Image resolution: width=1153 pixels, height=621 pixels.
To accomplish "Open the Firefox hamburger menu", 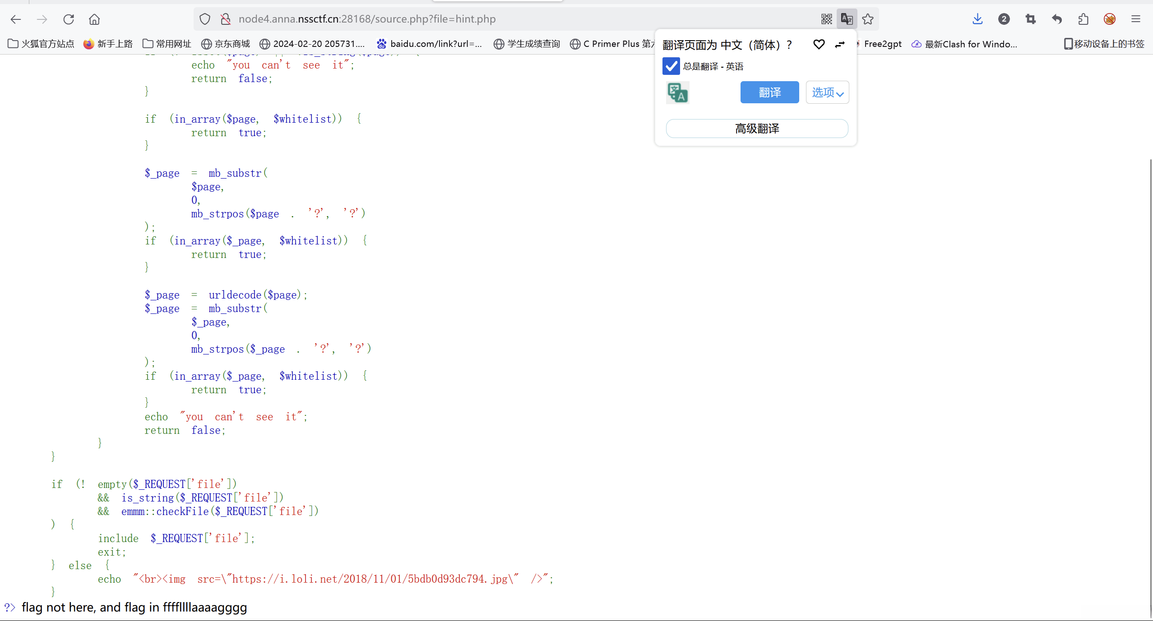I will pyautogui.click(x=1136, y=19).
